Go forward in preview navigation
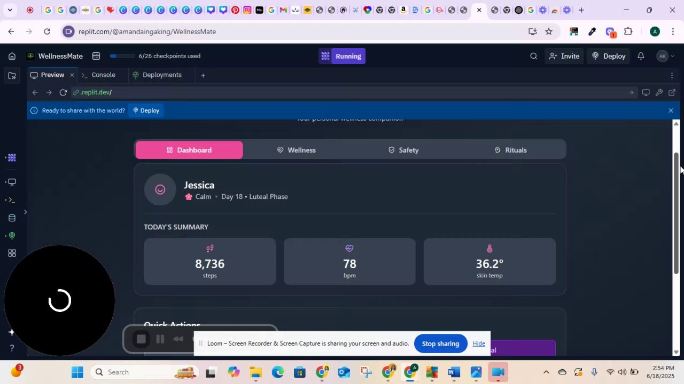 coord(49,92)
